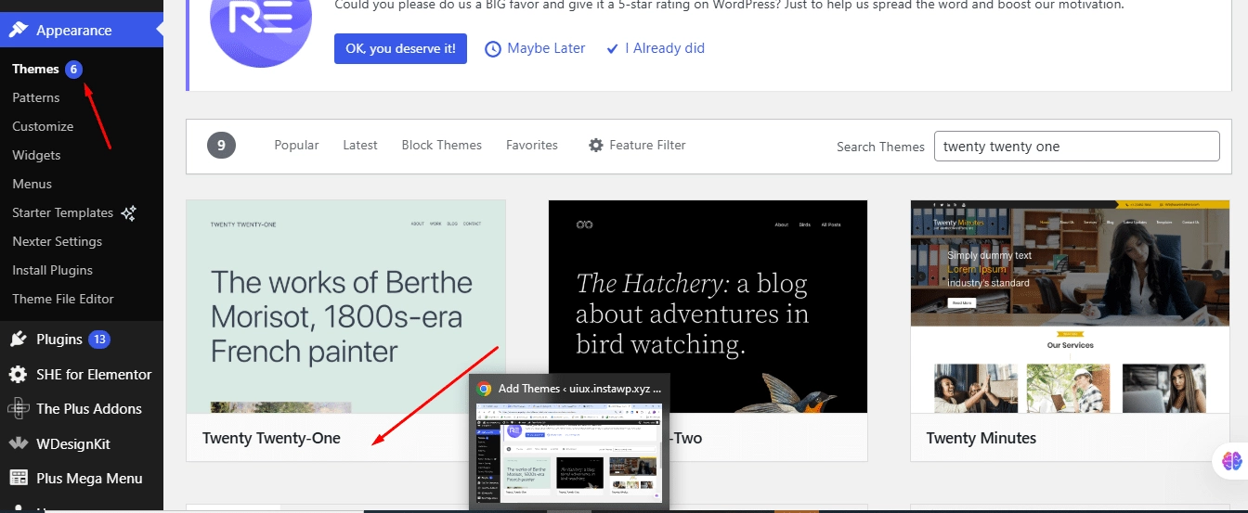Show the Favorites themes tab
This screenshot has width=1248, height=513.
click(531, 145)
